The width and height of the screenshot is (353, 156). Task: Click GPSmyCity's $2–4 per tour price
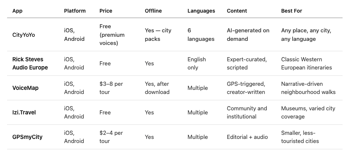pyautogui.click(x=111, y=137)
